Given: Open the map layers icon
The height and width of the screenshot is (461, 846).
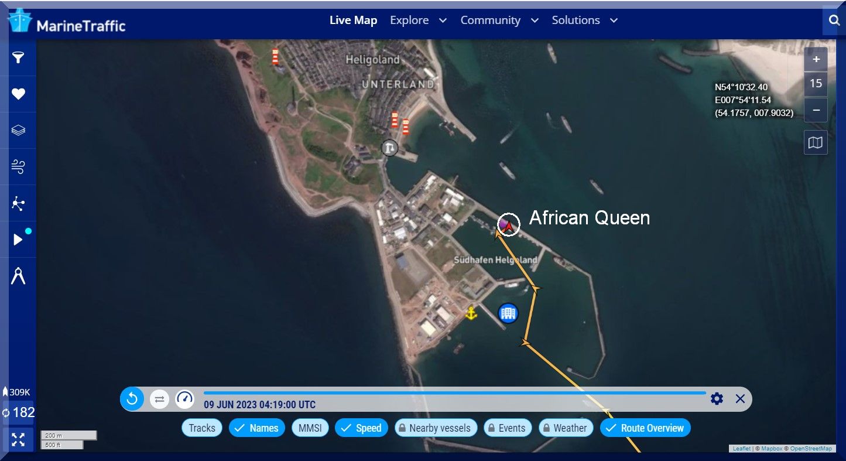Looking at the screenshot, I should 18,130.
